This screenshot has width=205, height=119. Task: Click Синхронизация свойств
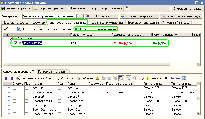click(x=35, y=78)
